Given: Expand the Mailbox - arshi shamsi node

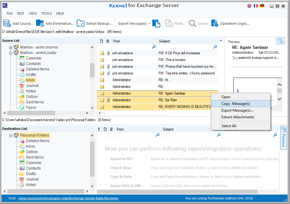Looking at the screenshot, I should [x=10, y=48].
